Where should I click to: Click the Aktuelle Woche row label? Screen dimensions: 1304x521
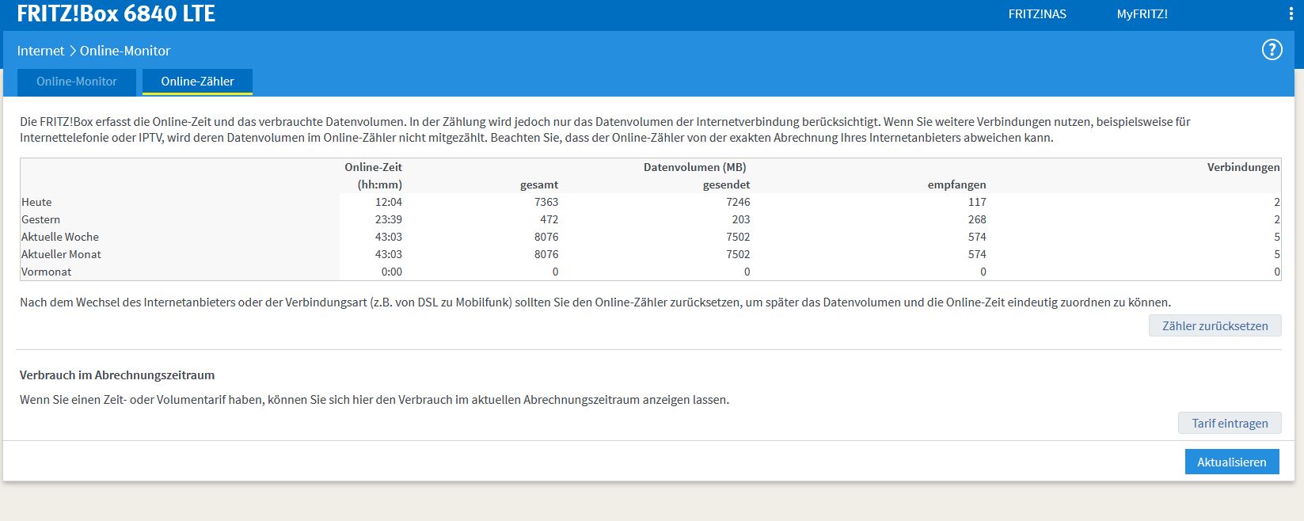tap(60, 237)
